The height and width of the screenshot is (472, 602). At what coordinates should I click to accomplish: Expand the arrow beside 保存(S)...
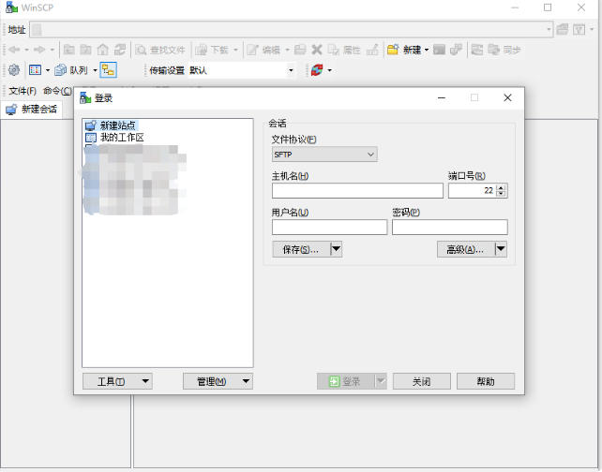click(336, 249)
